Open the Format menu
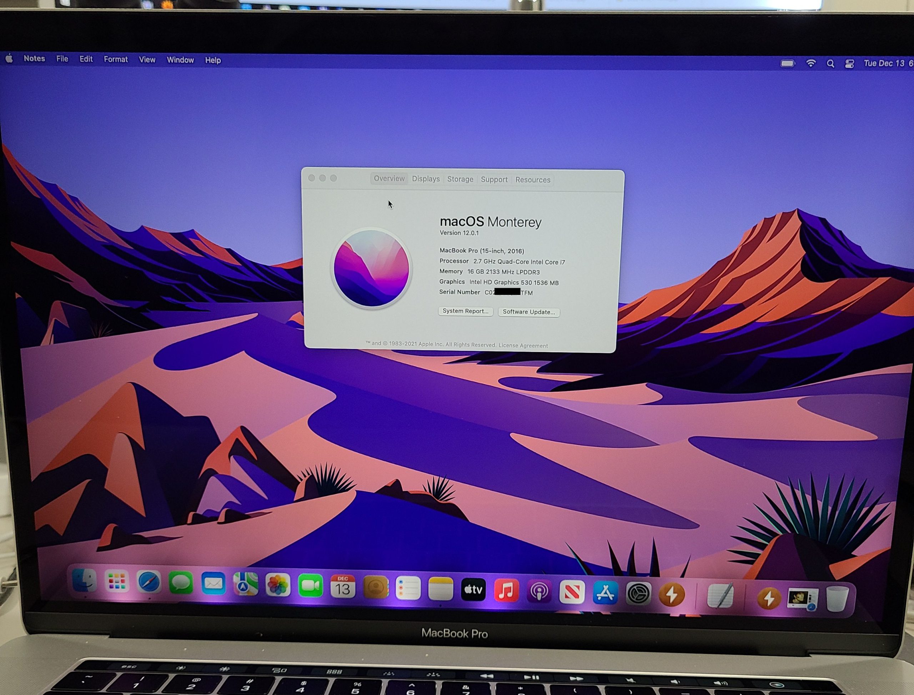 (x=115, y=60)
